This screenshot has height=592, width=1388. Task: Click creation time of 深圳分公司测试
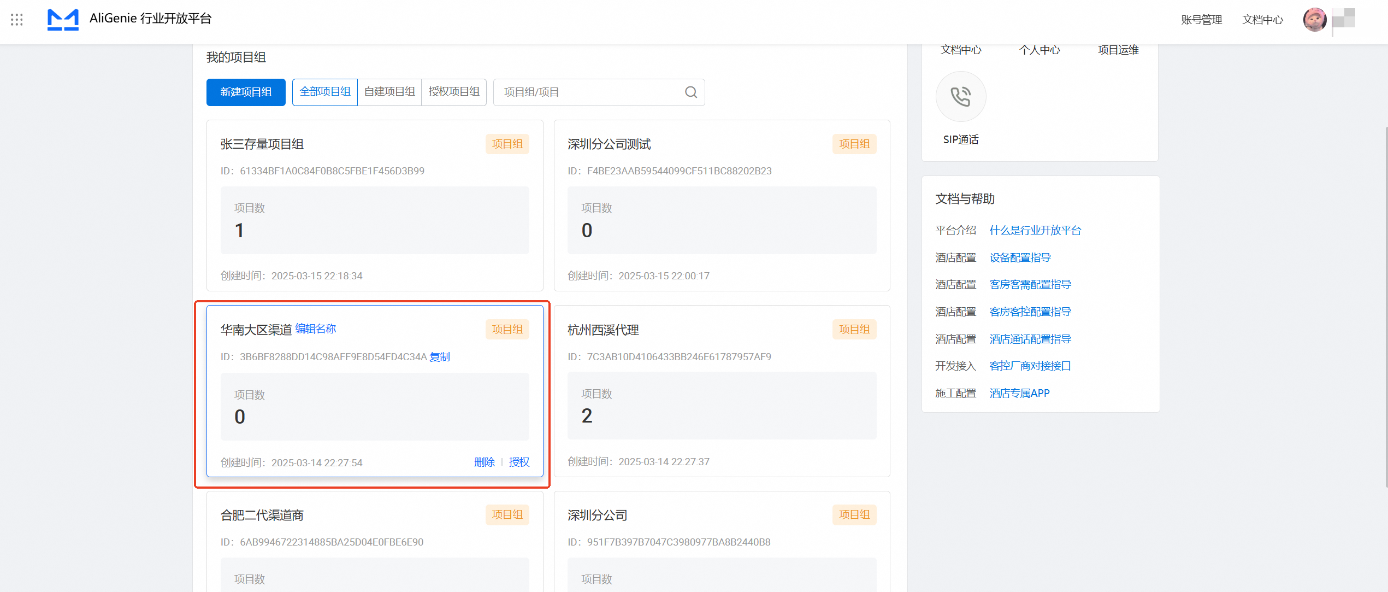click(x=638, y=276)
